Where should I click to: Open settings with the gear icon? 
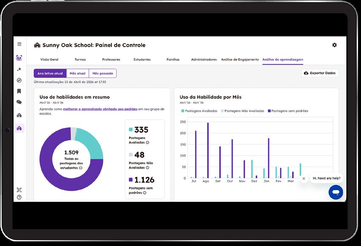(x=334, y=45)
